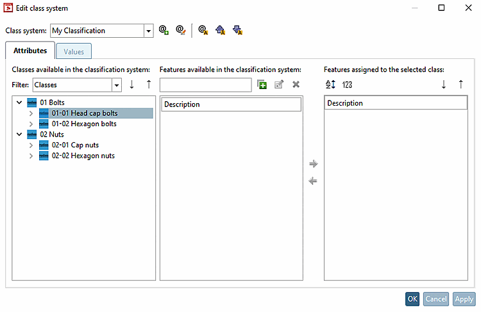Close the Edit class system dialog
This screenshot has height=312, width=481.
point(468,8)
